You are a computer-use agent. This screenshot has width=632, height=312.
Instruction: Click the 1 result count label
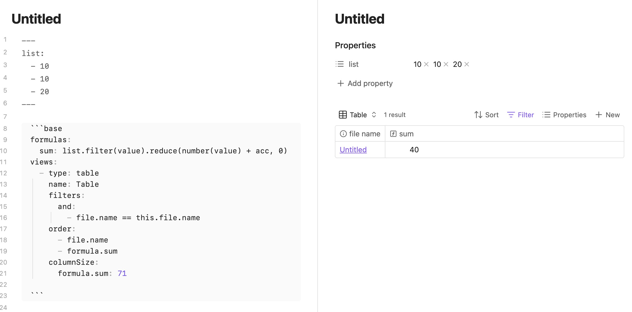click(395, 115)
